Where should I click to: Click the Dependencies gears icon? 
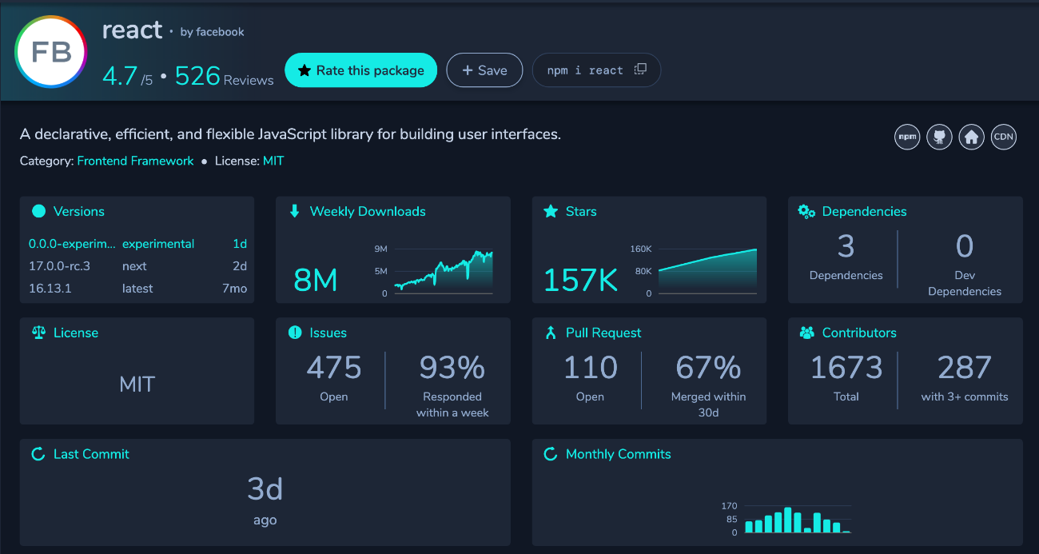[x=806, y=211]
